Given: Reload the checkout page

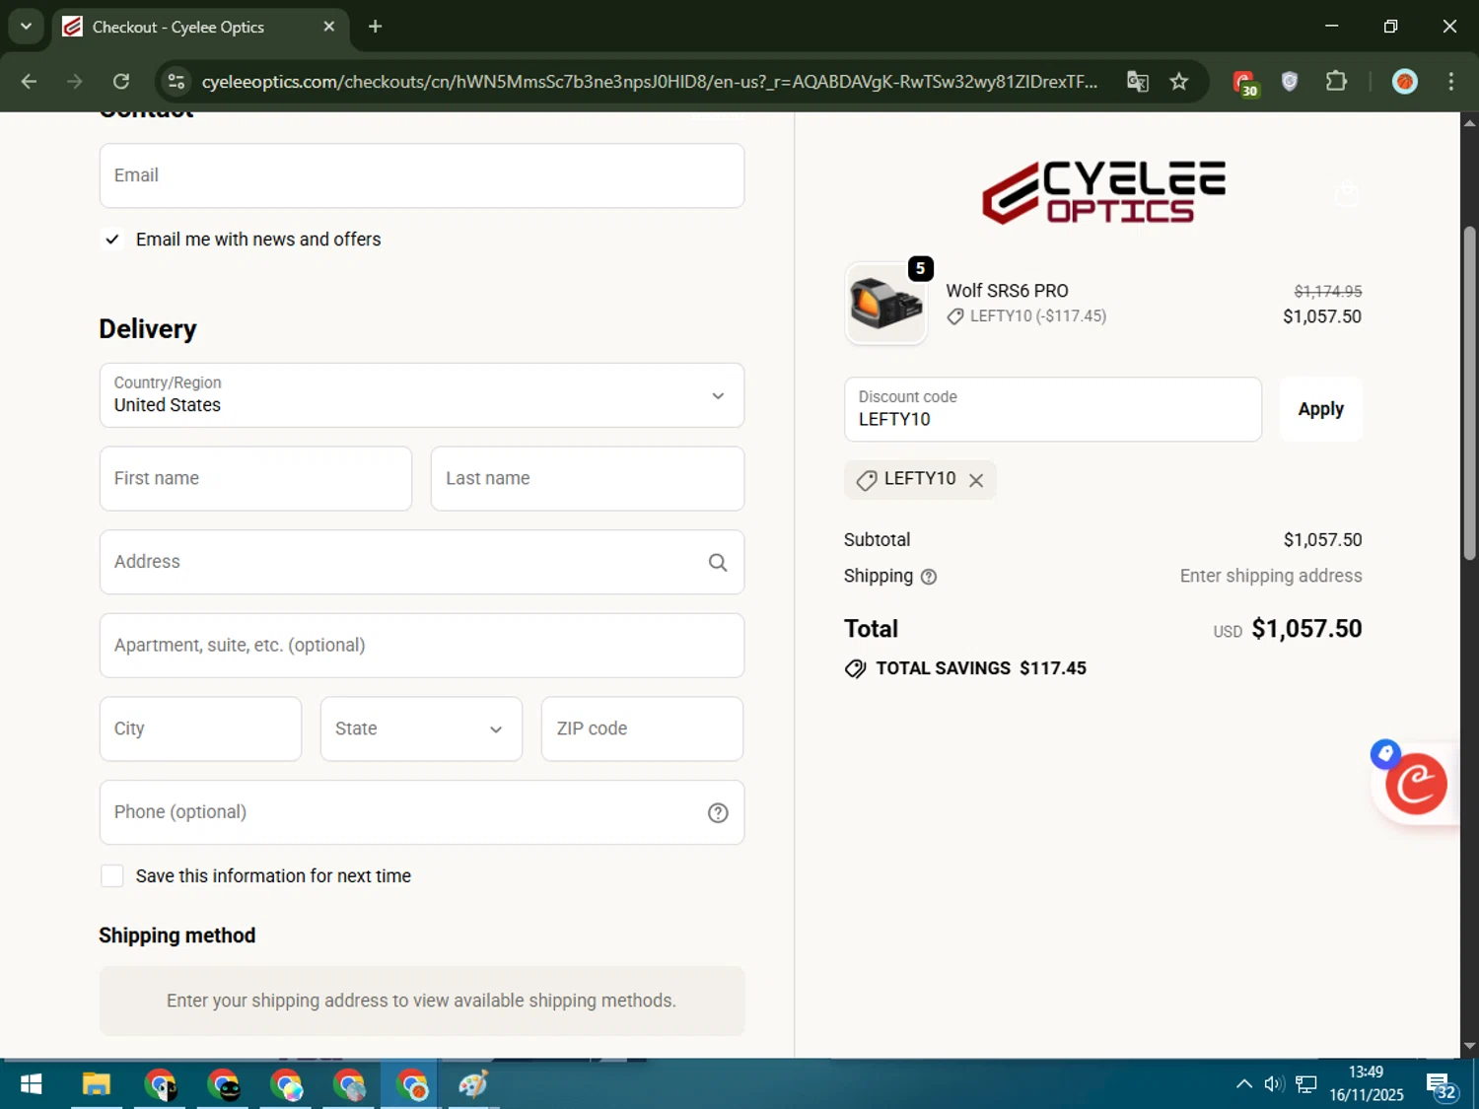Looking at the screenshot, I should [121, 82].
